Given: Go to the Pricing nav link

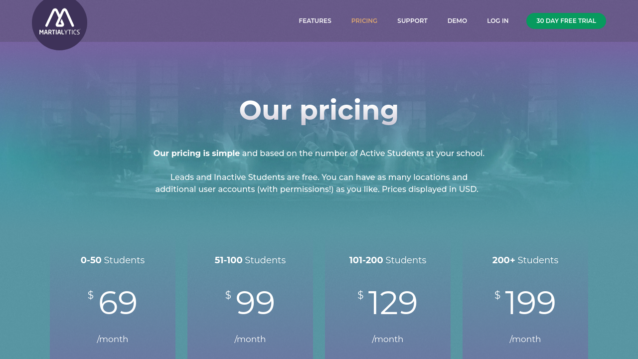Looking at the screenshot, I should (x=364, y=21).
